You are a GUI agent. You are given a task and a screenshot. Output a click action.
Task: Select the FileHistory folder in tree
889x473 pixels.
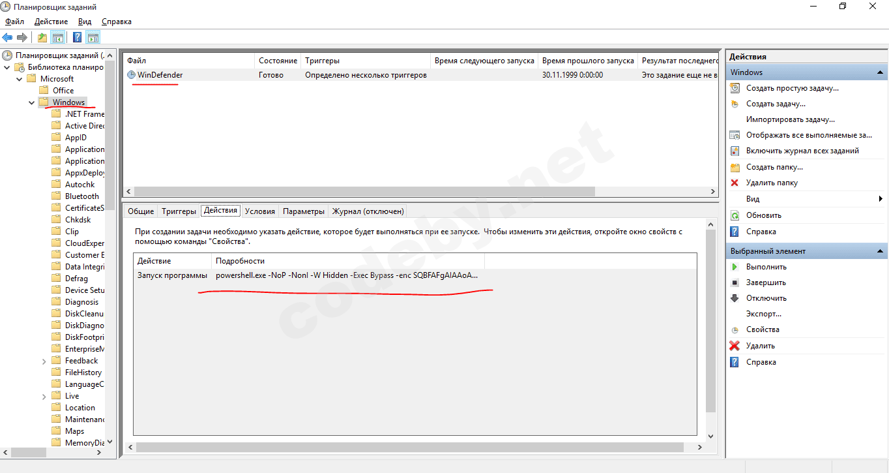click(x=83, y=373)
